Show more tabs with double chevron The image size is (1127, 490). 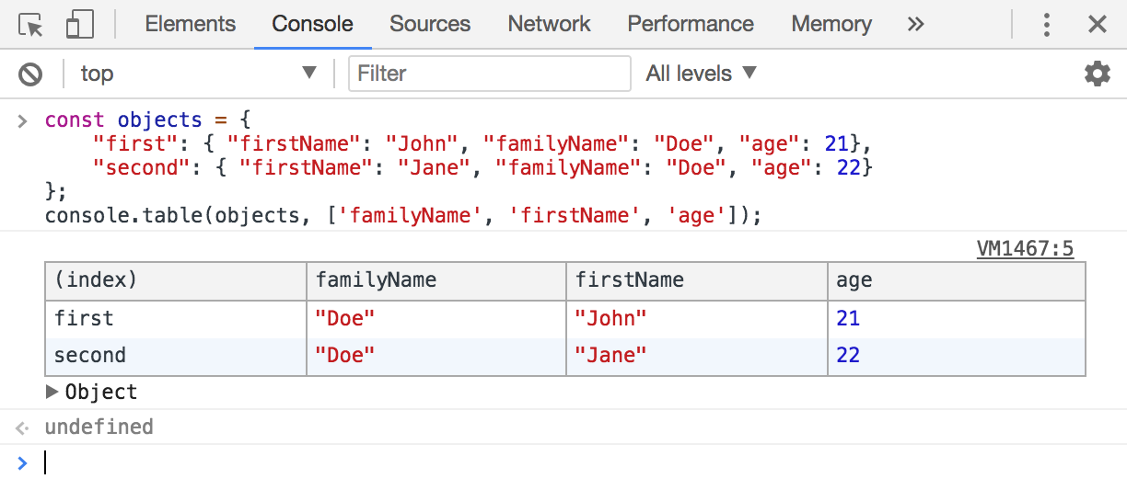coord(914,25)
